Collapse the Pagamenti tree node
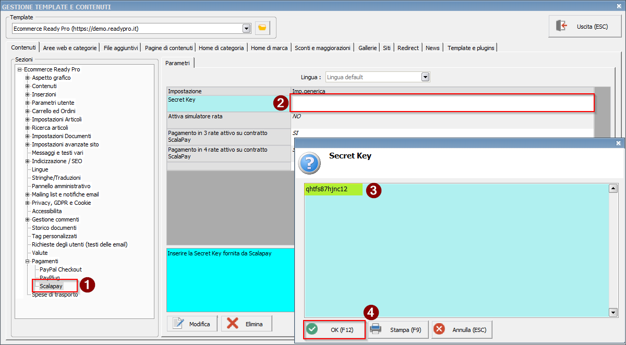The height and width of the screenshot is (345, 626). tap(28, 261)
